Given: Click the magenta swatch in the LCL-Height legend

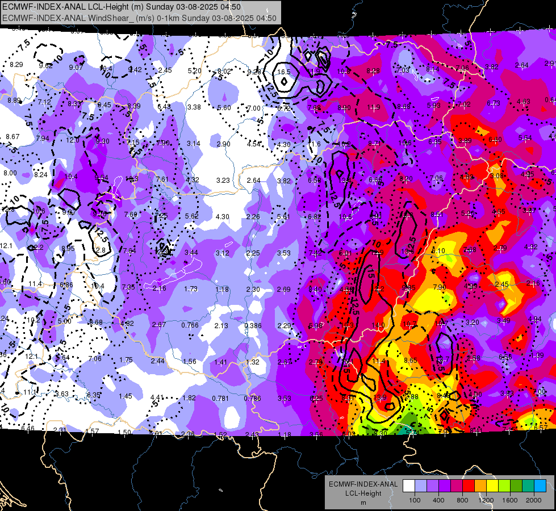Looking at the screenshot, I should 457,486.
